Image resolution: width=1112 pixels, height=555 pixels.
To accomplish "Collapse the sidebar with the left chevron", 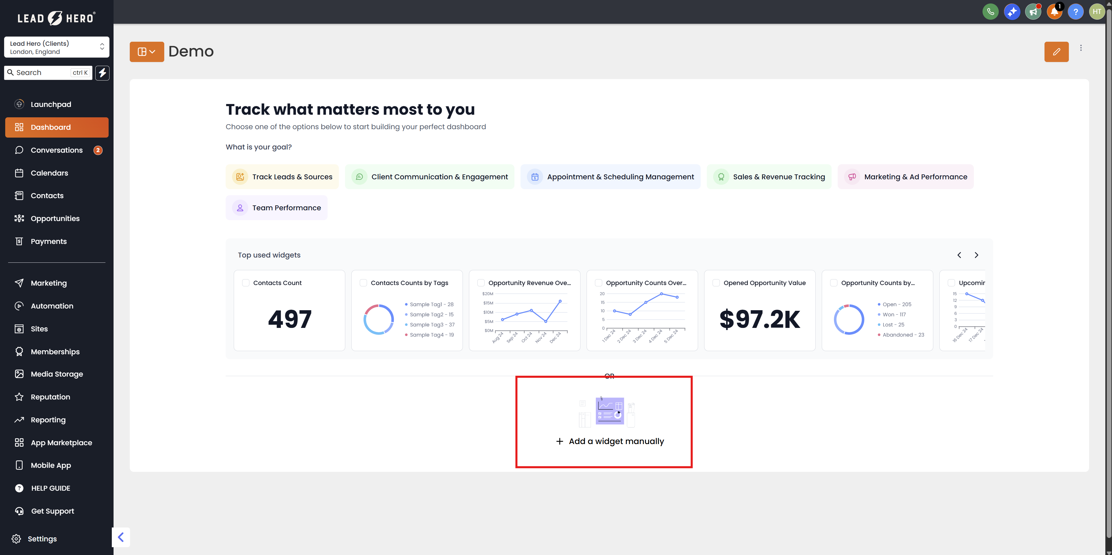I will 121,537.
